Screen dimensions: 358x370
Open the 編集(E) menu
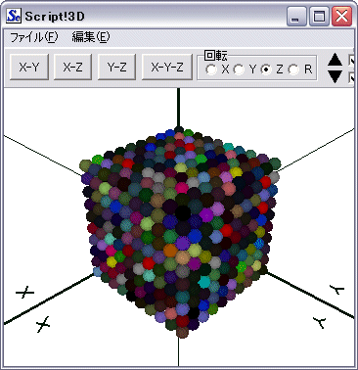tap(91, 37)
